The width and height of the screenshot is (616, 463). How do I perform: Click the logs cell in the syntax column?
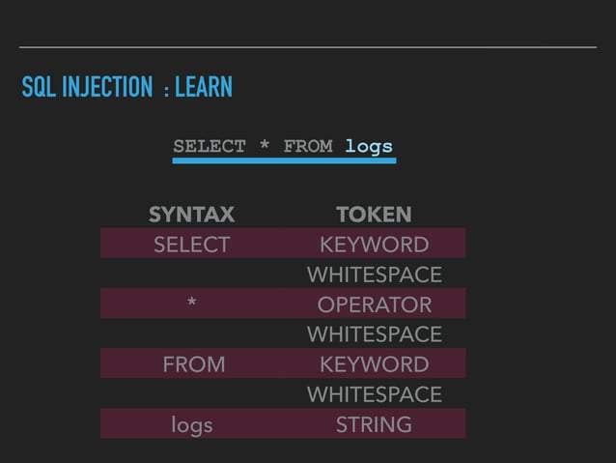pos(192,424)
